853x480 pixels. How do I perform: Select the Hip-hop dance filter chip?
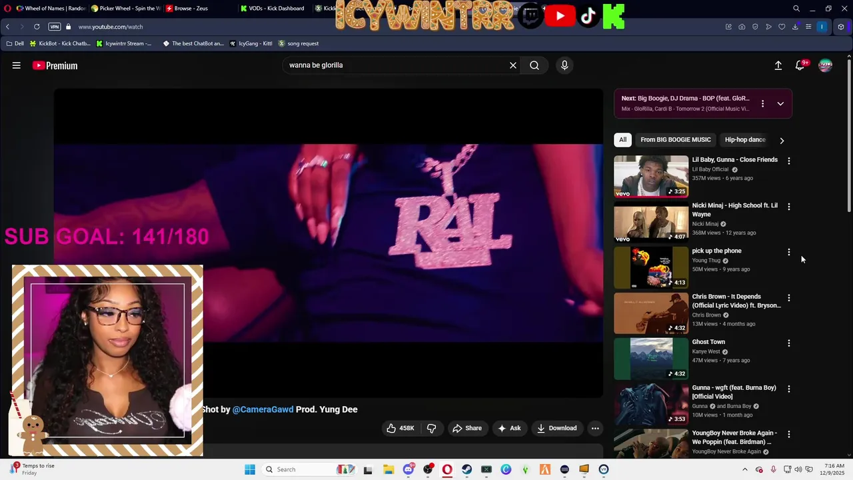click(745, 139)
